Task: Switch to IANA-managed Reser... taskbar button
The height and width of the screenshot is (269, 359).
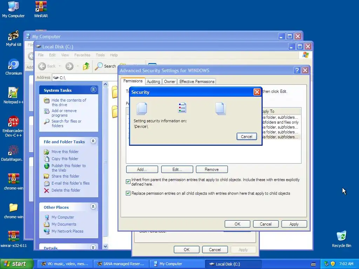Action: (x=121, y=264)
